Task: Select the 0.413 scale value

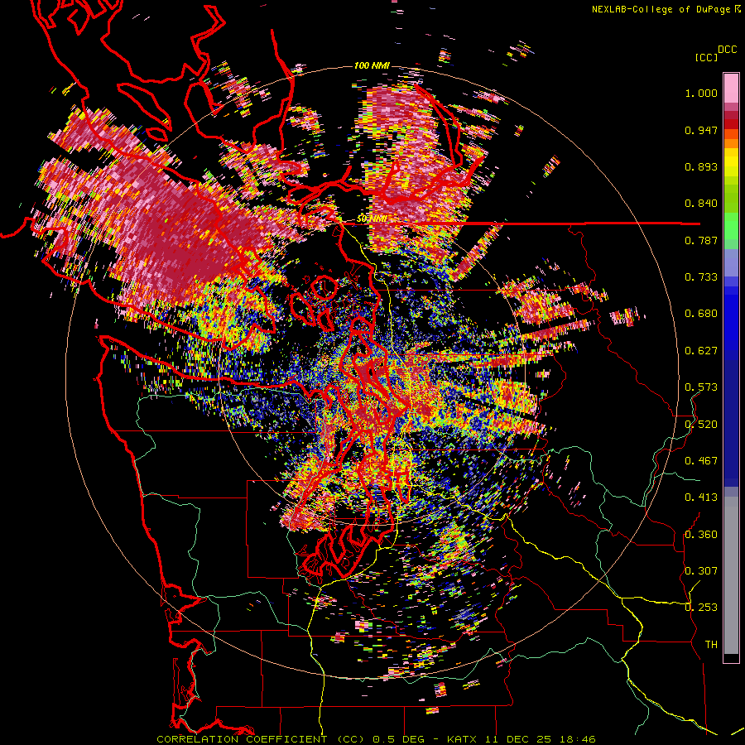Action: coord(701,497)
